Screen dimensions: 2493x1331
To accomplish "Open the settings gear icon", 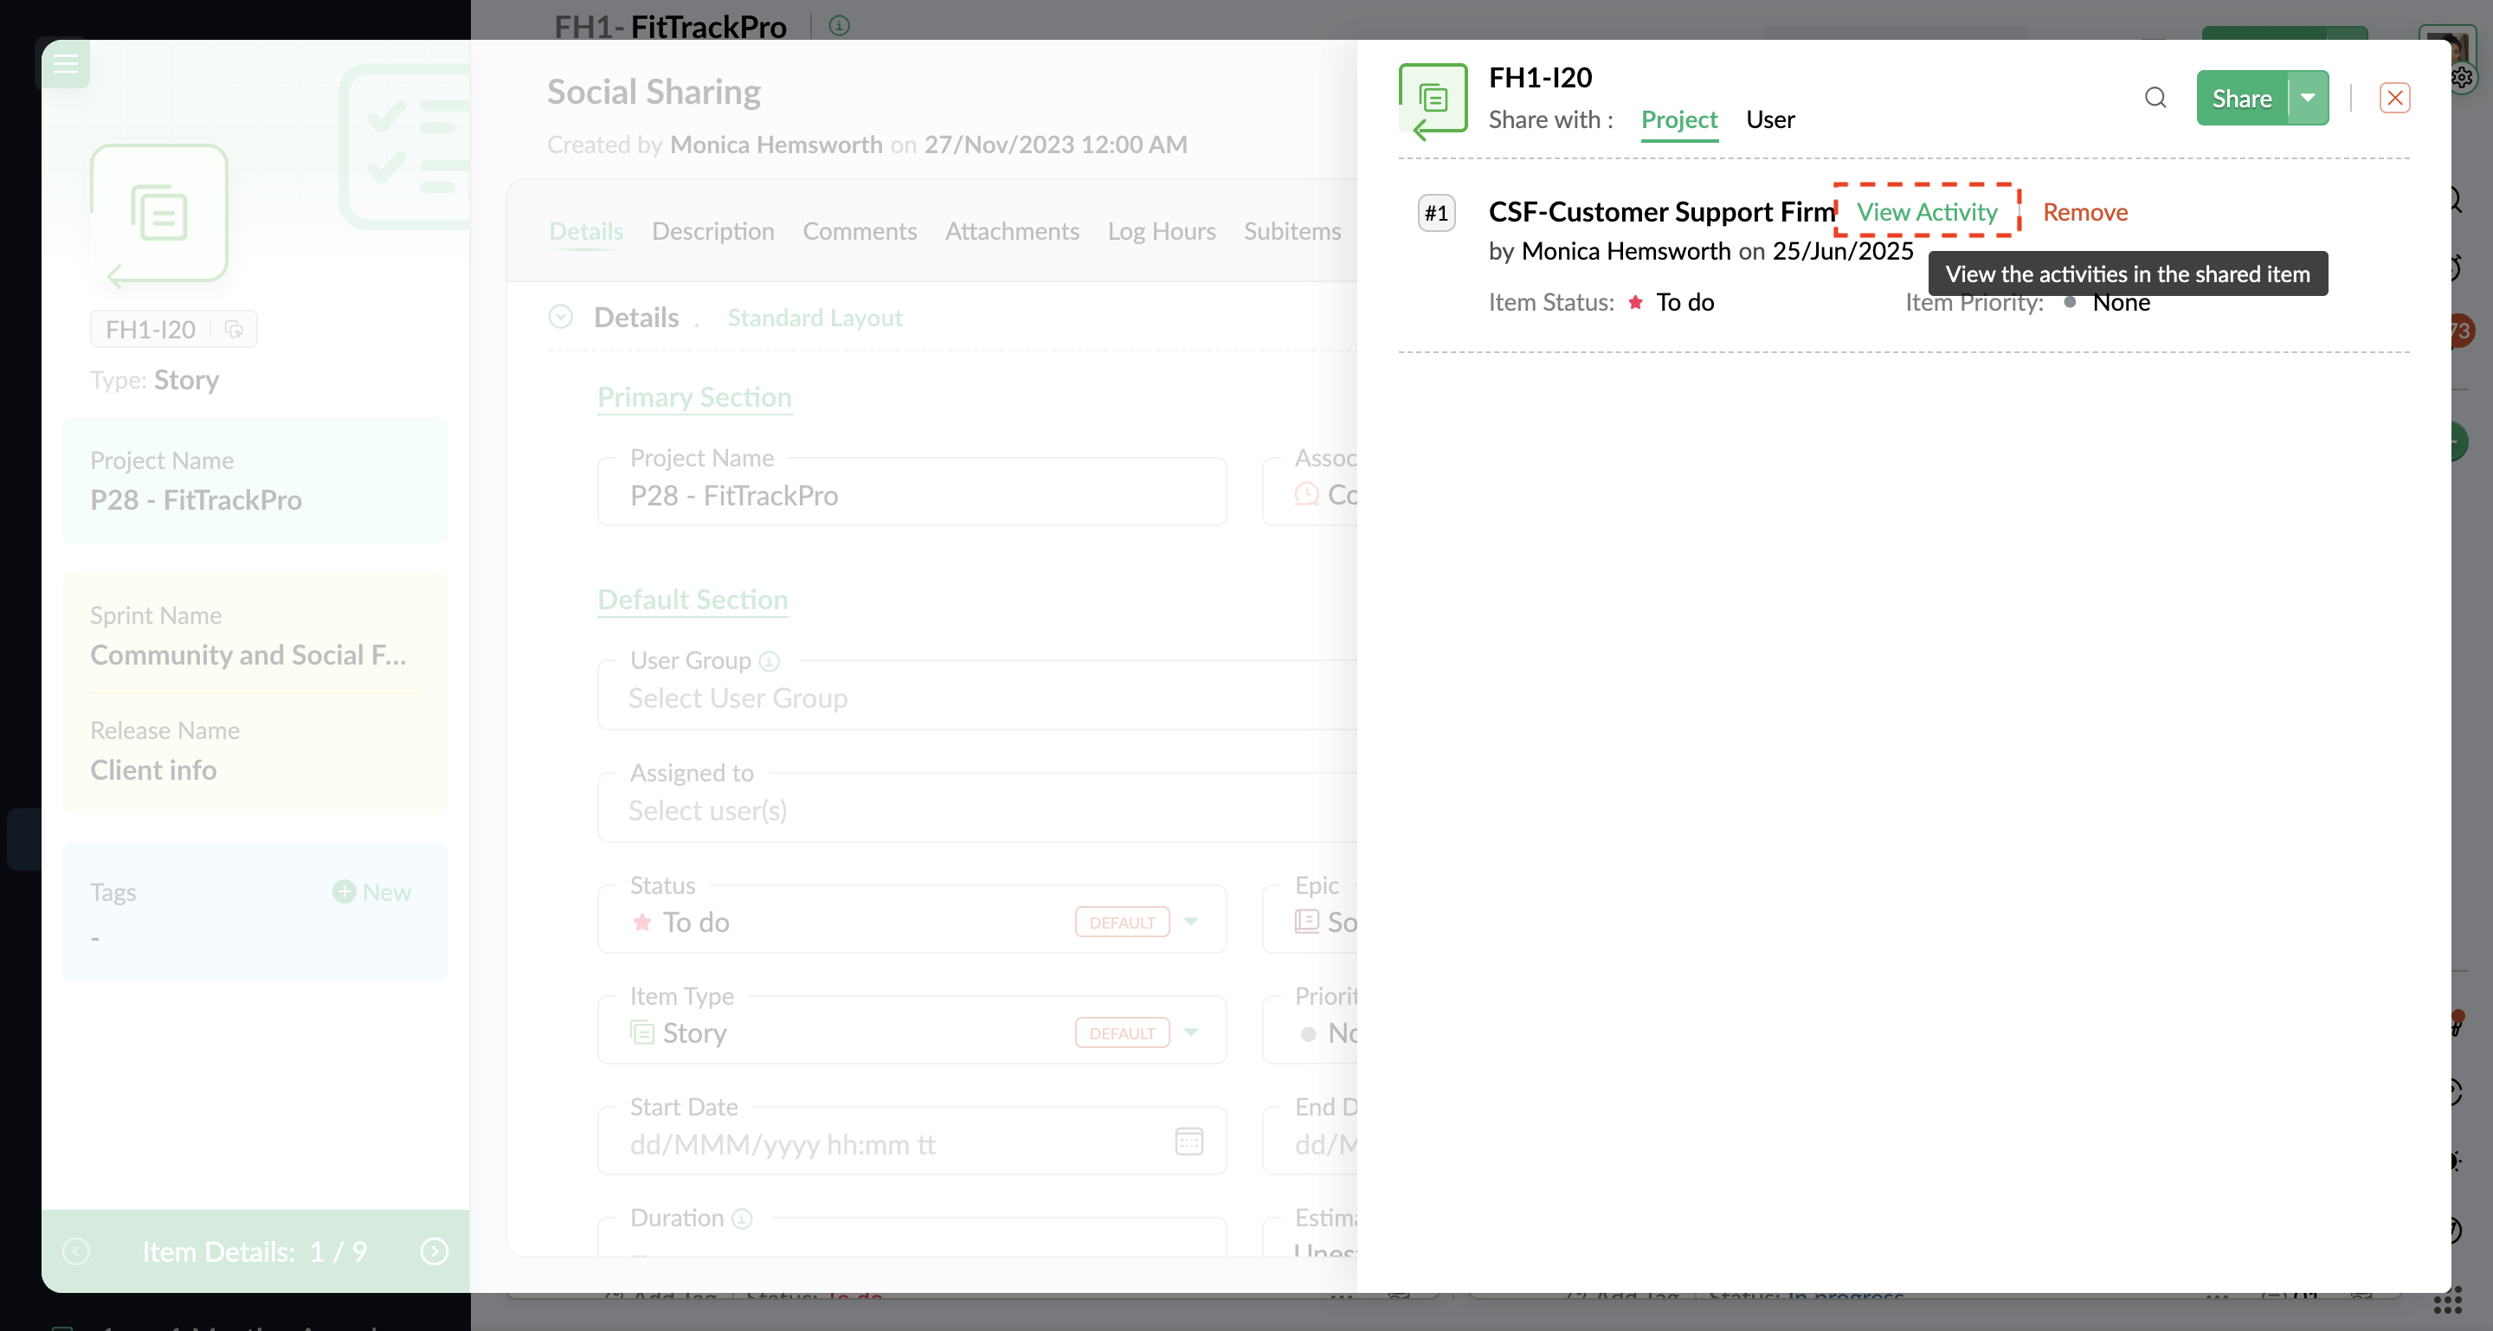I will (x=2461, y=79).
